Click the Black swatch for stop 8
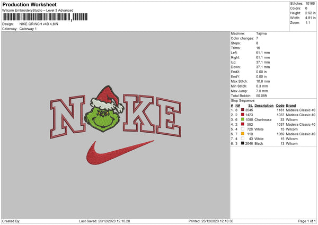Image resolution: width=318 pixels, height=225 pixels. (242, 143)
